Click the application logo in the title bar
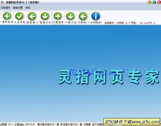 coord(2,2)
